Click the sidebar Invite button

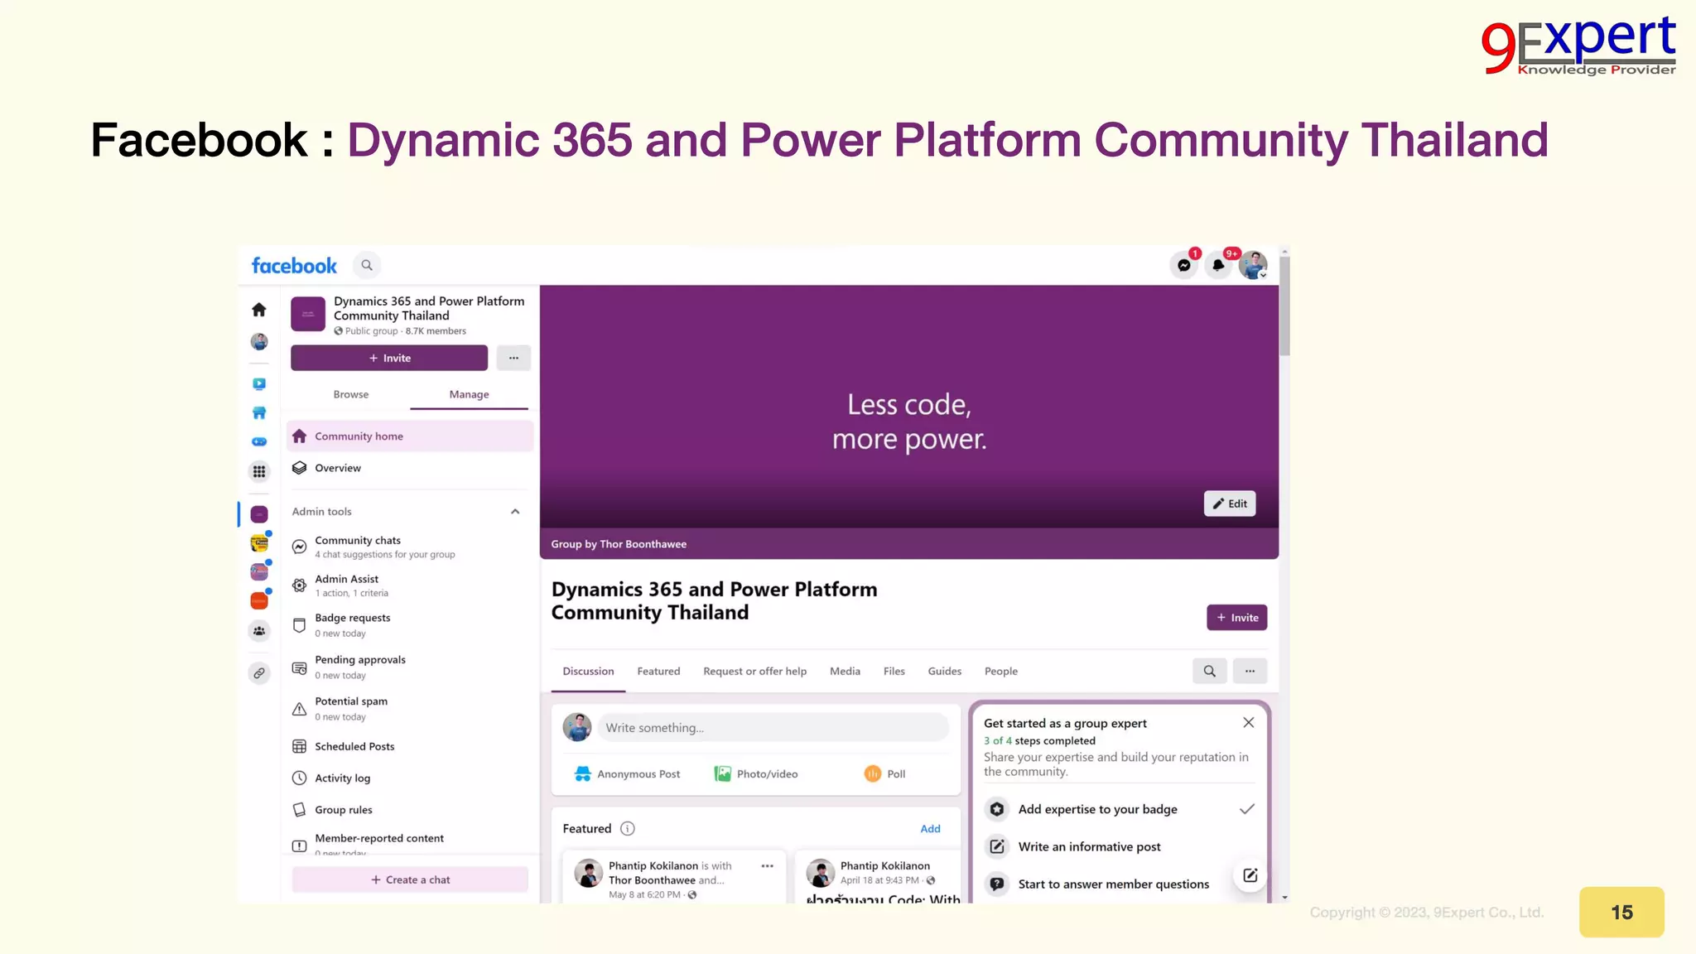[x=389, y=359]
